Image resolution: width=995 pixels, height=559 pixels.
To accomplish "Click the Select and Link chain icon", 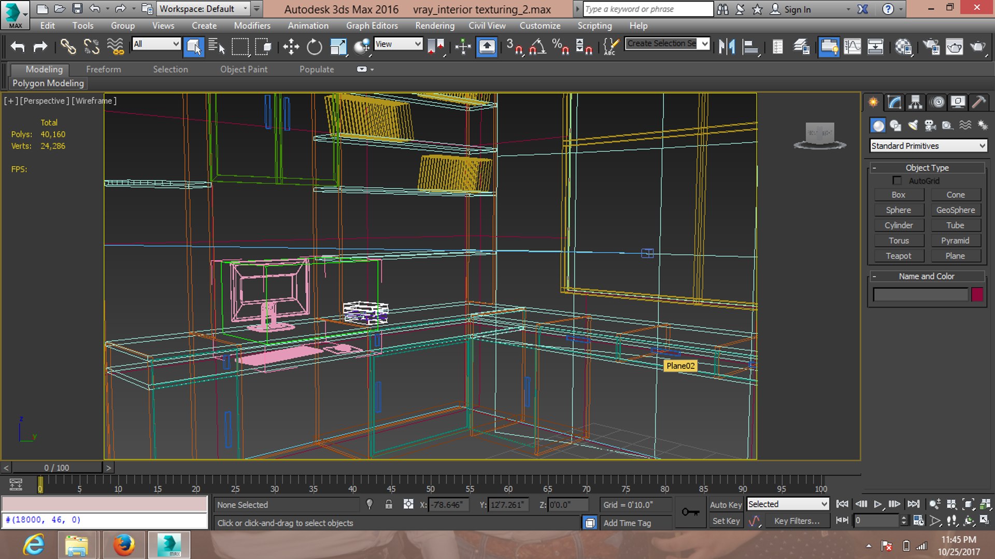I will 68,47.
